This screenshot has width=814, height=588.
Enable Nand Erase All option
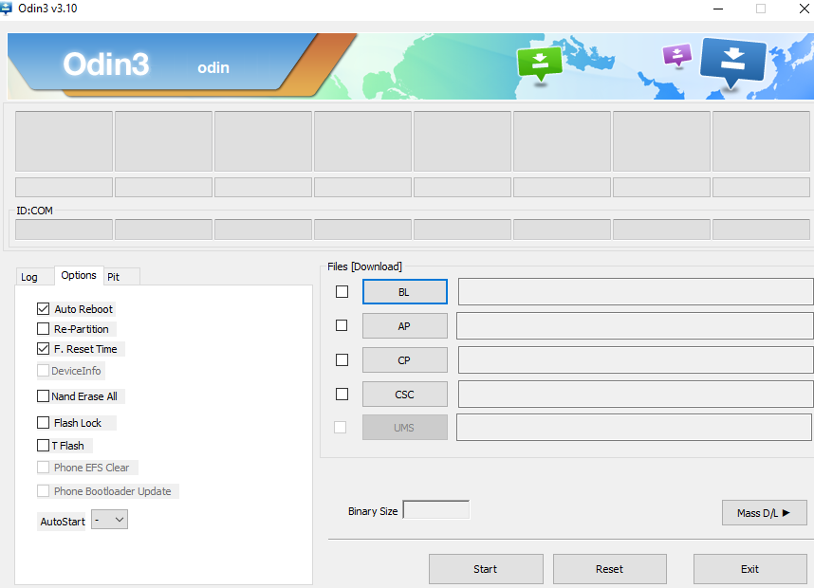[43, 396]
